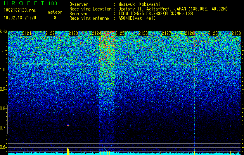Click the 2130 time marker
This screenshot has width=244, height=155.
(x=236, y=33)
